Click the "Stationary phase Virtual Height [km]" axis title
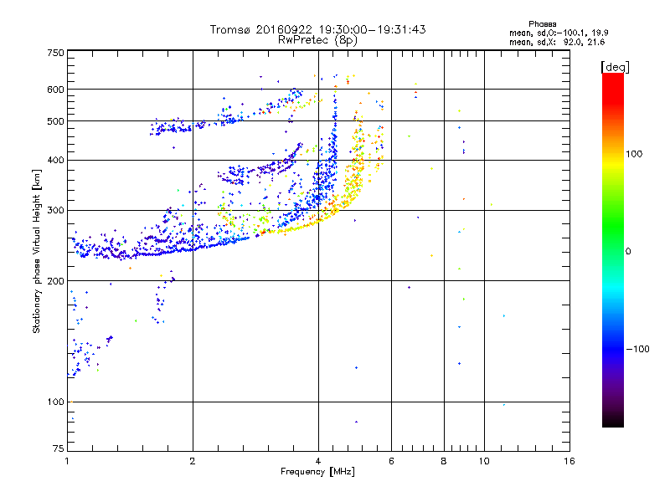Viewport: 670px width, 502px height. (36, 251)
